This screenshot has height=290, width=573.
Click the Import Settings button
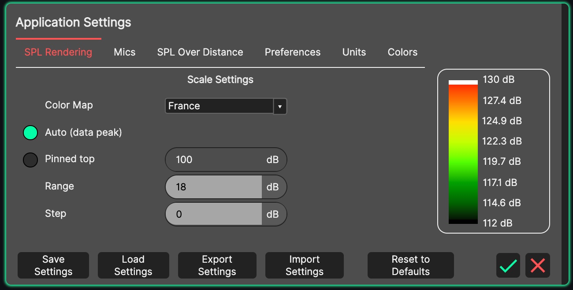[x=305, y=265]
